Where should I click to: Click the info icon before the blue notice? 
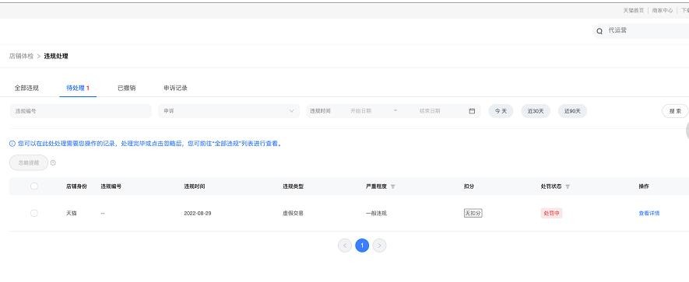[x=12, y=144]
